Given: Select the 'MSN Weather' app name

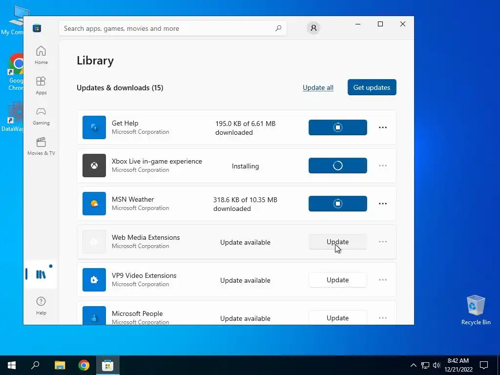Looking at the screenshot, I should (133, 199).
